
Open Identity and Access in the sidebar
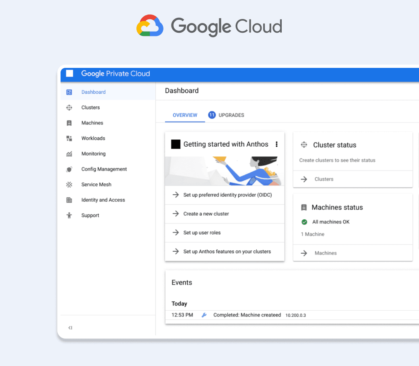(x=108, y=200)
